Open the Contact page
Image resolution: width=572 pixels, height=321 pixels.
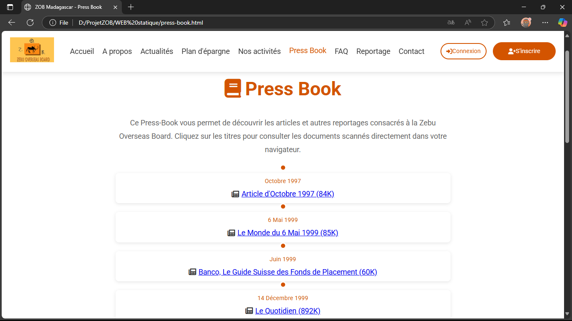(412, 51)
